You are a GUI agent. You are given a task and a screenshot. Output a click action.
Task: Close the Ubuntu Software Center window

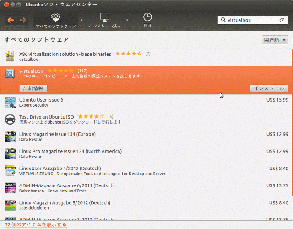(6, 5)
